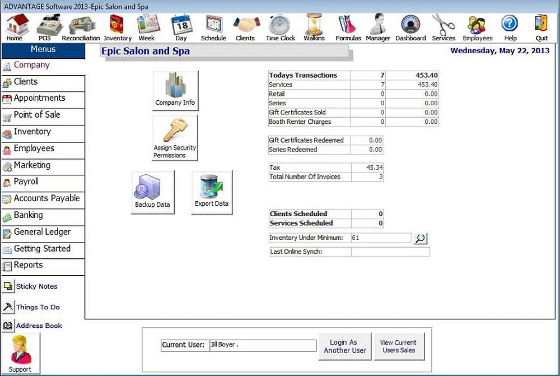Image resolution: width=560 pixels, height=376 pixels.
Task: Click Login As Another User button
Action: pos(344,346)
